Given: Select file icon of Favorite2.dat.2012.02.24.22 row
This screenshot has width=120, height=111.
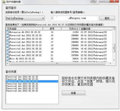Looking at the screenshot, I should coord(8,42).
